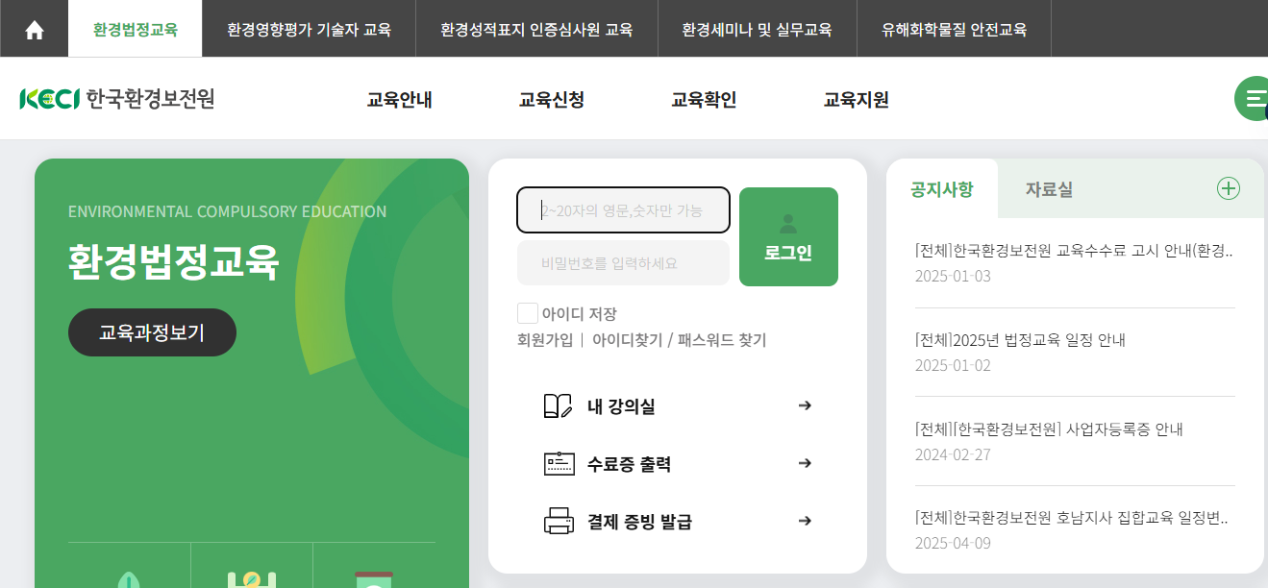Click the green 로그인 button
Viewport: 1268px width, 588px height.
788,235
